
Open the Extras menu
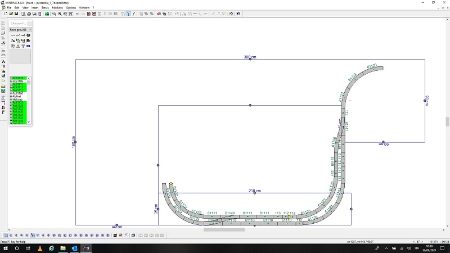(45, 7)
